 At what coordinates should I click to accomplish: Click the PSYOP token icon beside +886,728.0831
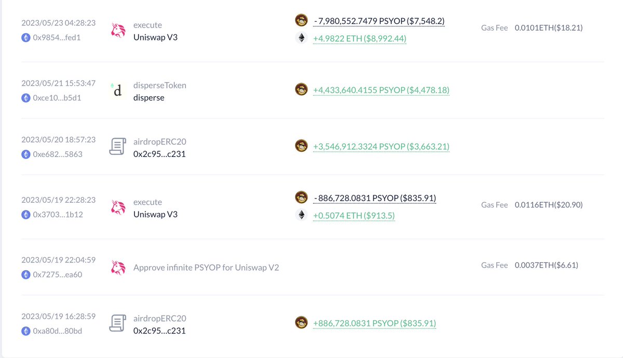click(301, 323)
